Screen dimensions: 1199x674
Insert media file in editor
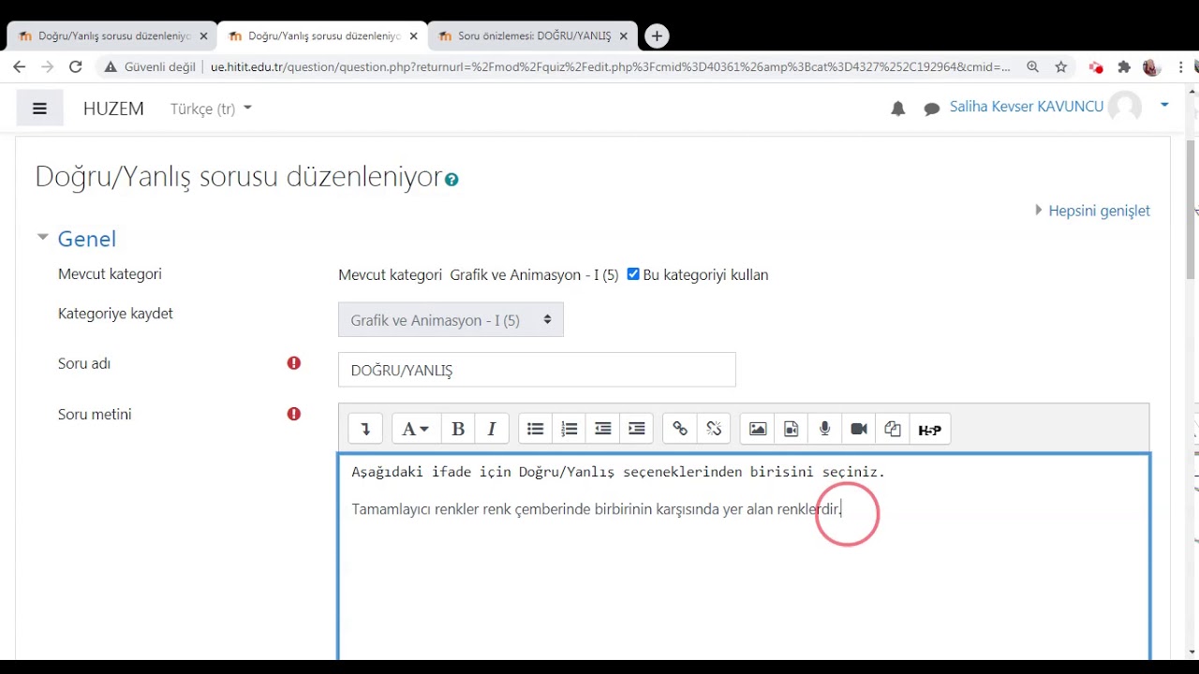[x=792, y=429]
